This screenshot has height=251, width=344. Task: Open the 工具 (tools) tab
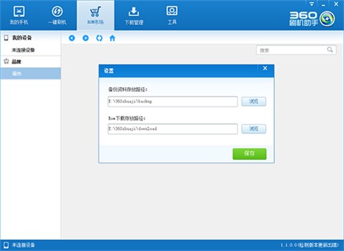point(172,15)
